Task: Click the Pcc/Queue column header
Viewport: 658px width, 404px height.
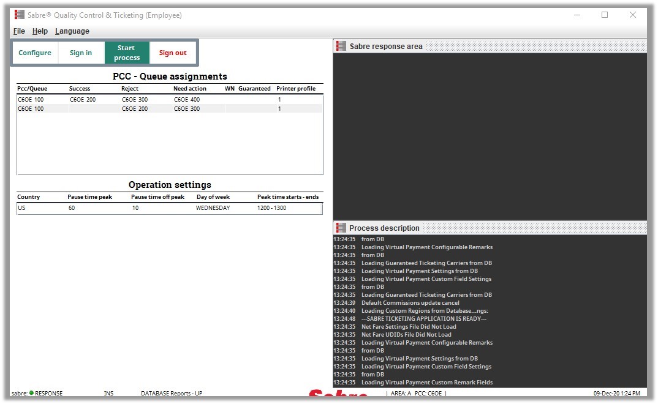Action: pos(32,88)
